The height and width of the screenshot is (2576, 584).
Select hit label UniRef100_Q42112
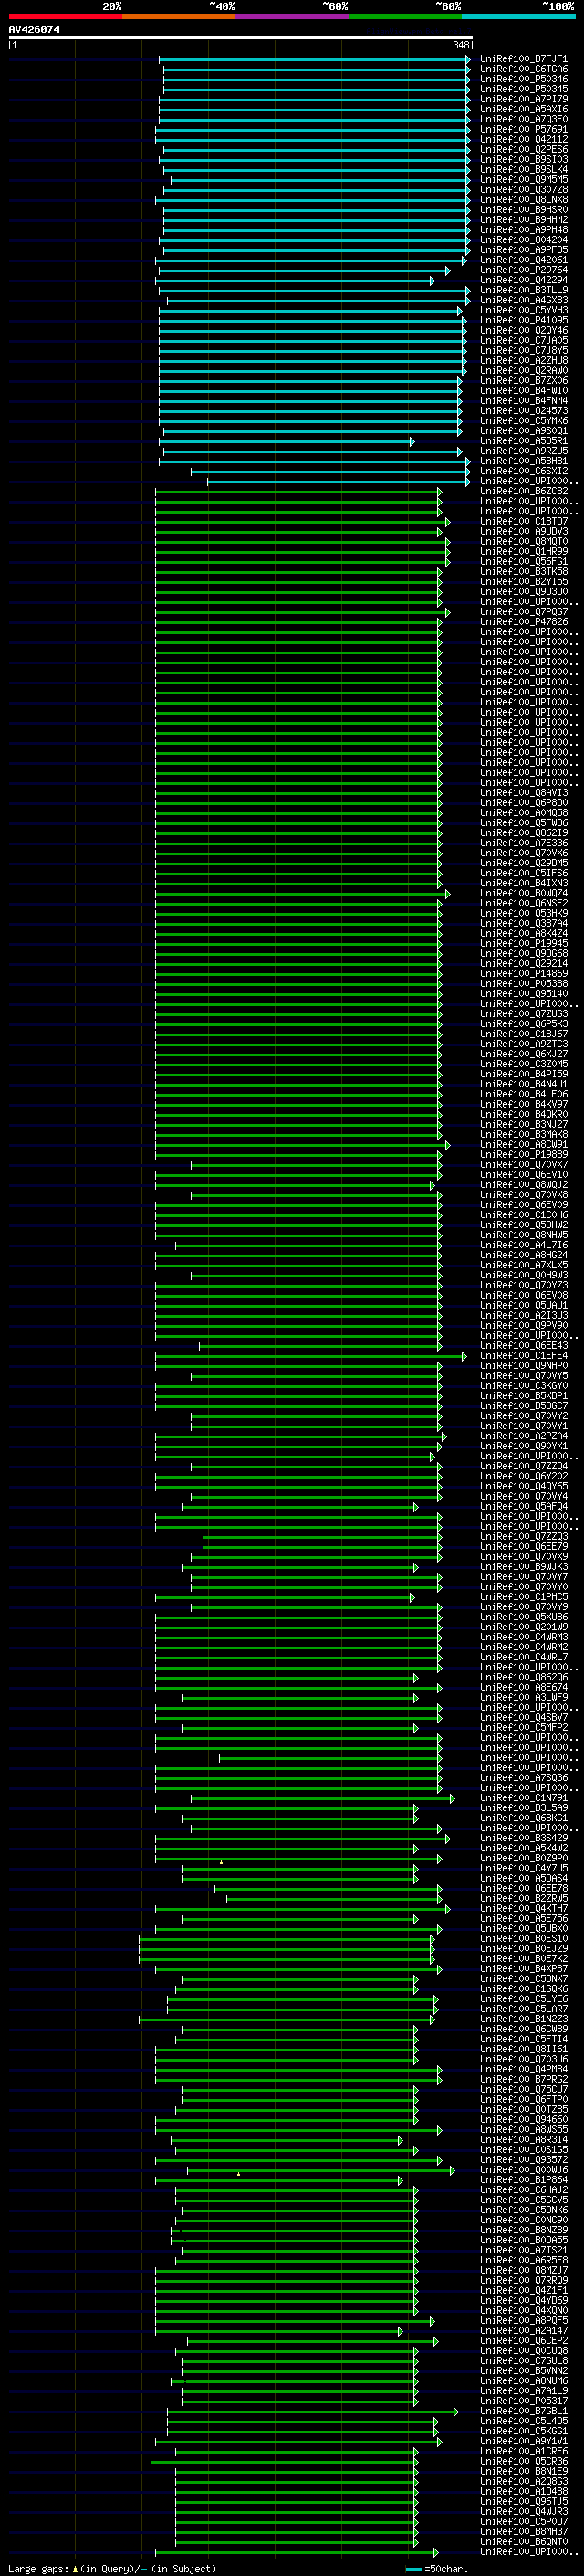click(524, 139)
